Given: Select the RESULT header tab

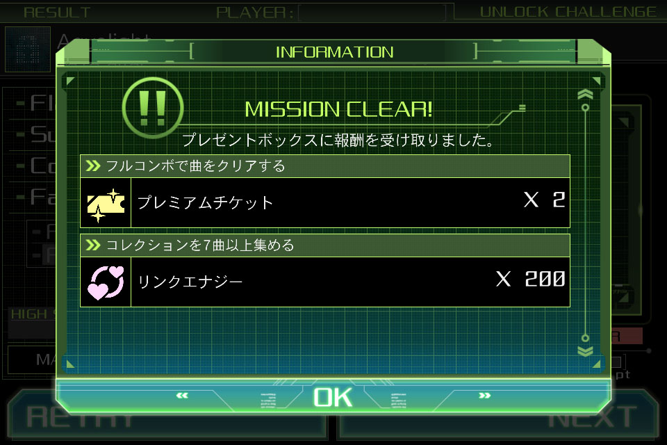Looking at the screenshot, I should (57, 13).
